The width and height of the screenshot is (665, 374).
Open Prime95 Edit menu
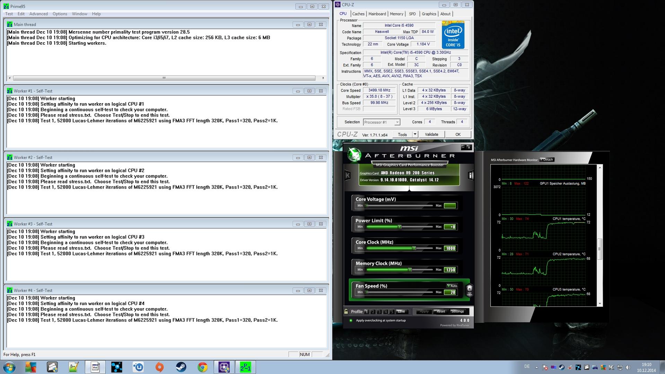[21, 14]
